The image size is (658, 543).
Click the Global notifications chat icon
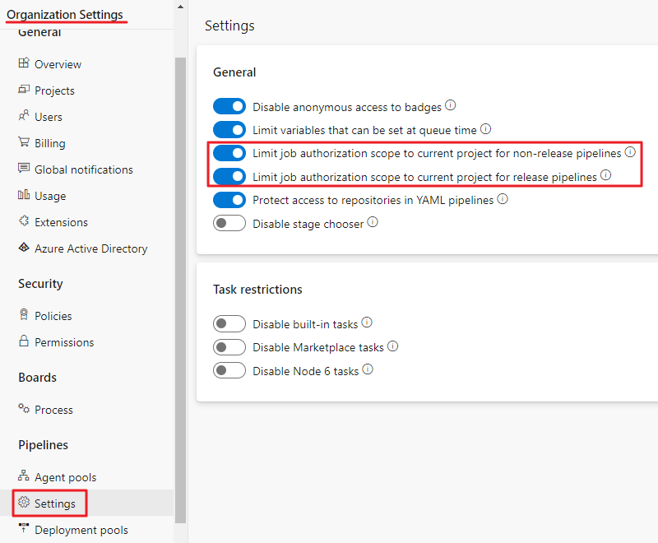(24, 169)
